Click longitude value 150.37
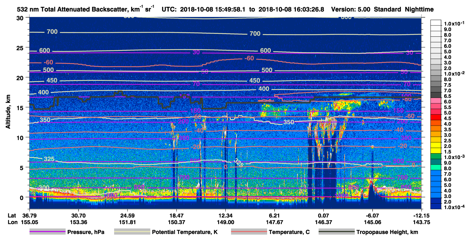Screen dimensions: 468x240 pyautogui.click(x=176, y=222)
